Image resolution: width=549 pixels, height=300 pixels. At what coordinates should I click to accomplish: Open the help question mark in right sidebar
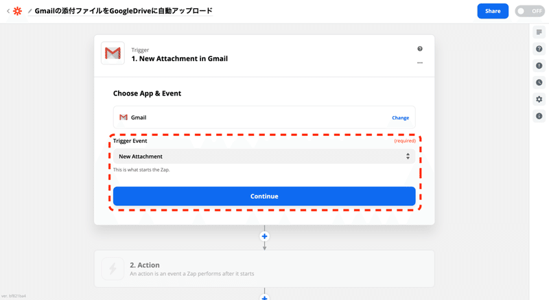point(539,49)
